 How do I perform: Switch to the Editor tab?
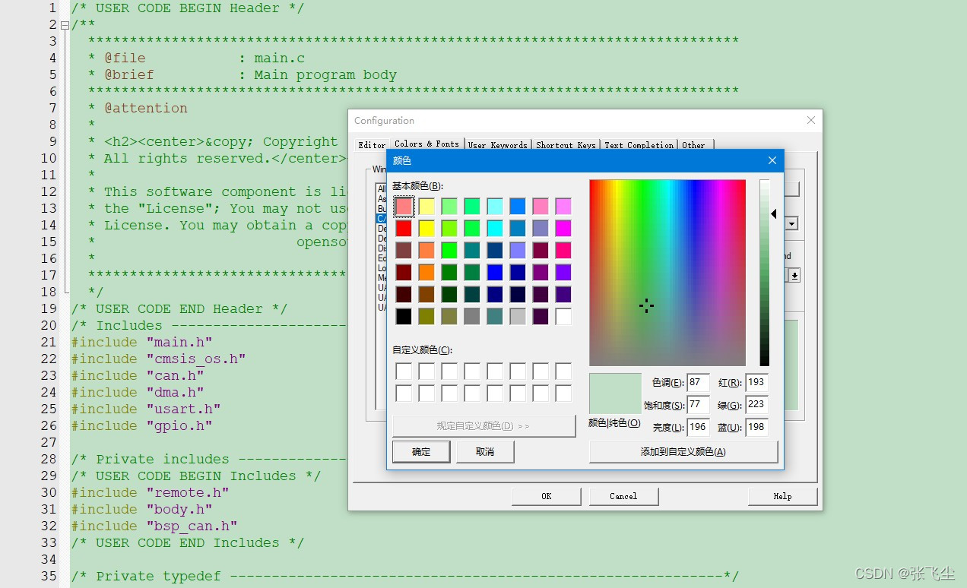[x=372, y=144]
